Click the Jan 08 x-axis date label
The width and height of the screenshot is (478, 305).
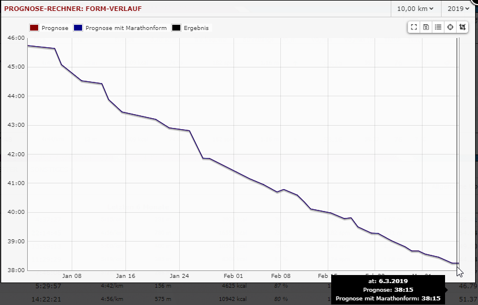72,276
